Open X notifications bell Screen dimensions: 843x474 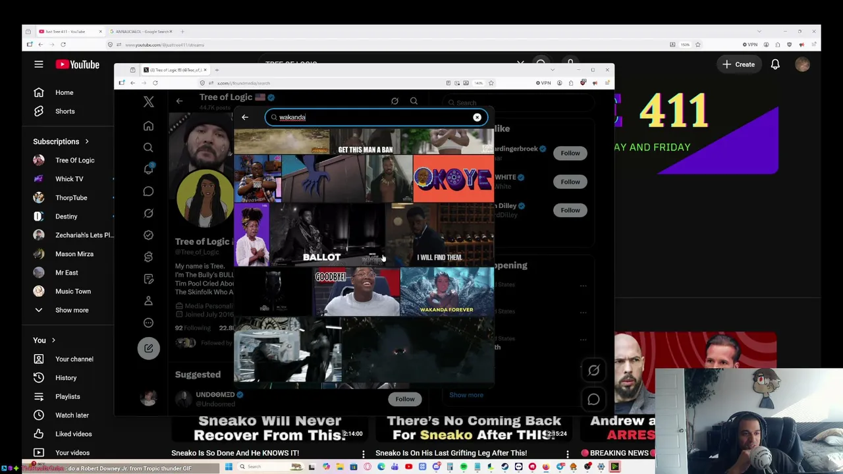tap(148, 169)
